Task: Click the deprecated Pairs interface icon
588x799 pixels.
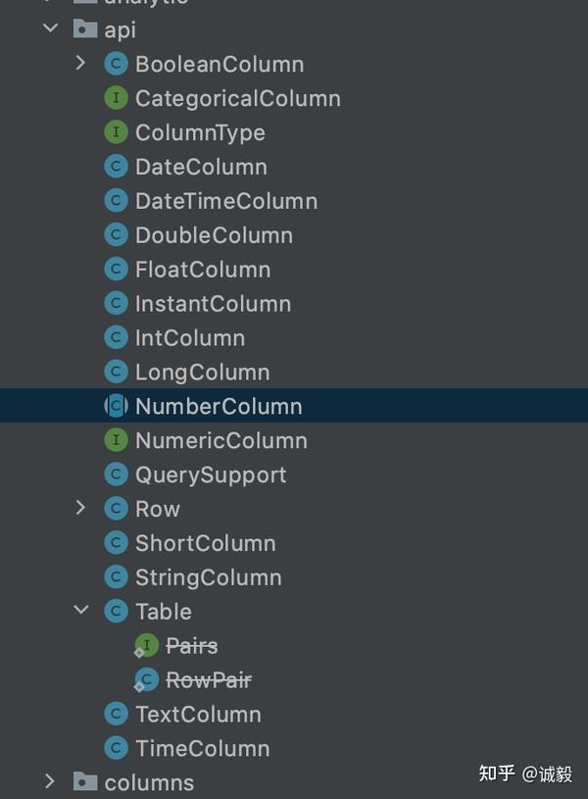Action: click(x=146, y=646)
